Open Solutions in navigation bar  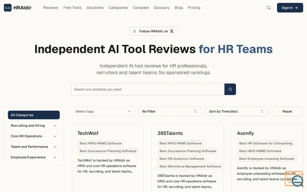click(x=95, y=8)
